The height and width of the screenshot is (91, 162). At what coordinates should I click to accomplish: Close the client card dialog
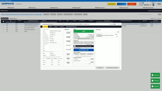click(x=119, y=24)
